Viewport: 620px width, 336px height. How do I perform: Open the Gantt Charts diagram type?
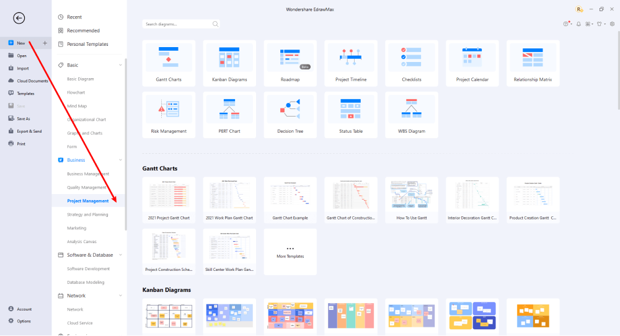pyautogui.click(x=169, y=63)
